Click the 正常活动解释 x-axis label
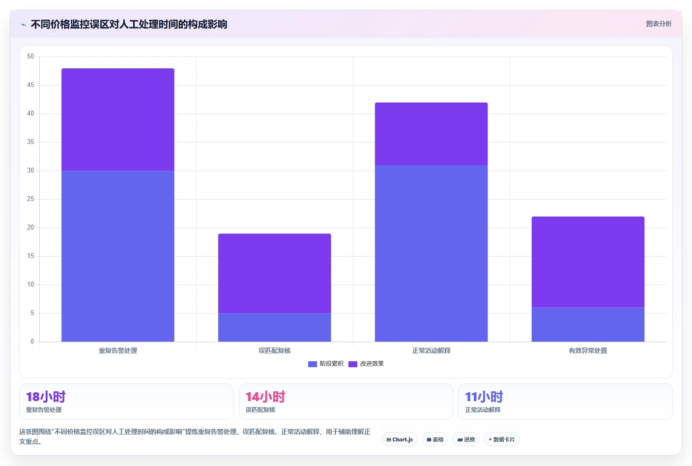 (x=432, y=350)
